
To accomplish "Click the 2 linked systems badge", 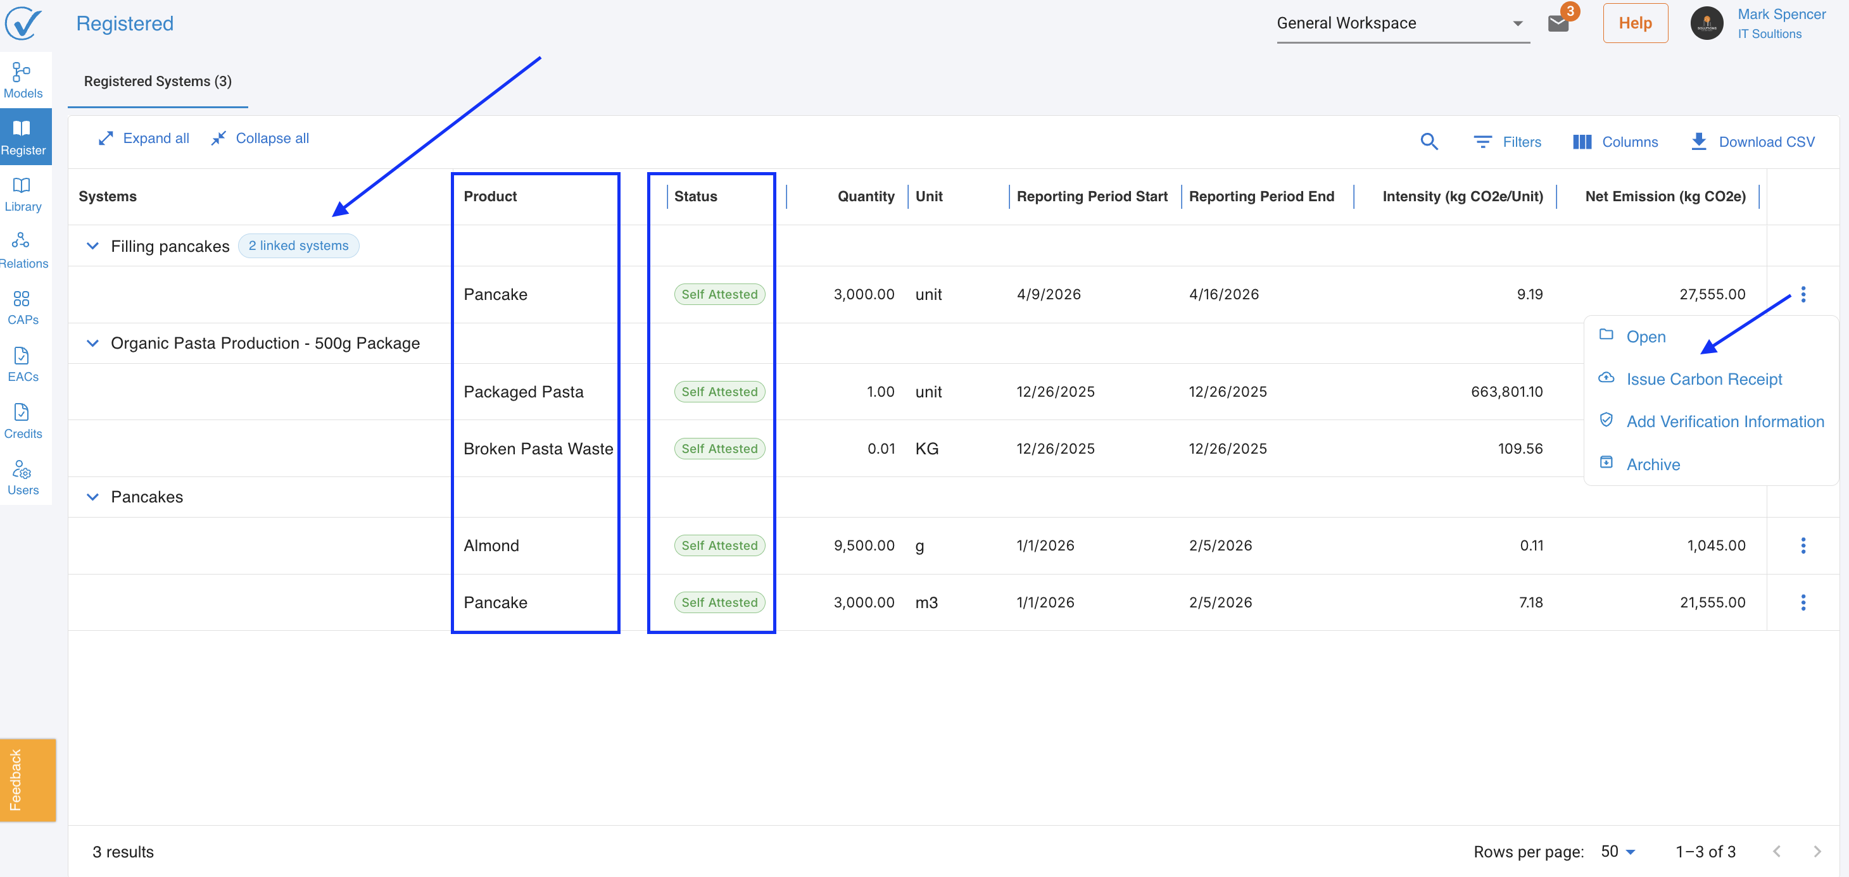I will click(298, 246).
